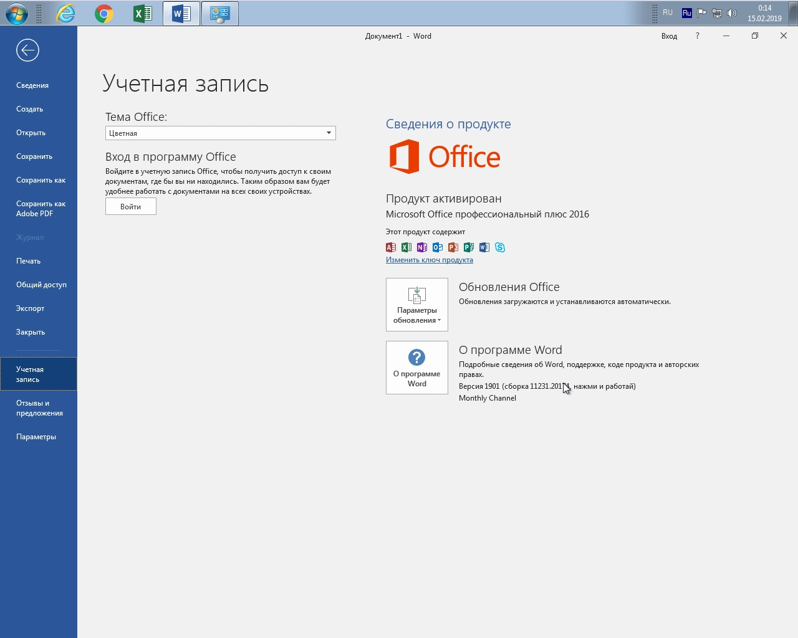Click the О программе Word button
Screen dimensions: 798x638
(x=417, y=368)
